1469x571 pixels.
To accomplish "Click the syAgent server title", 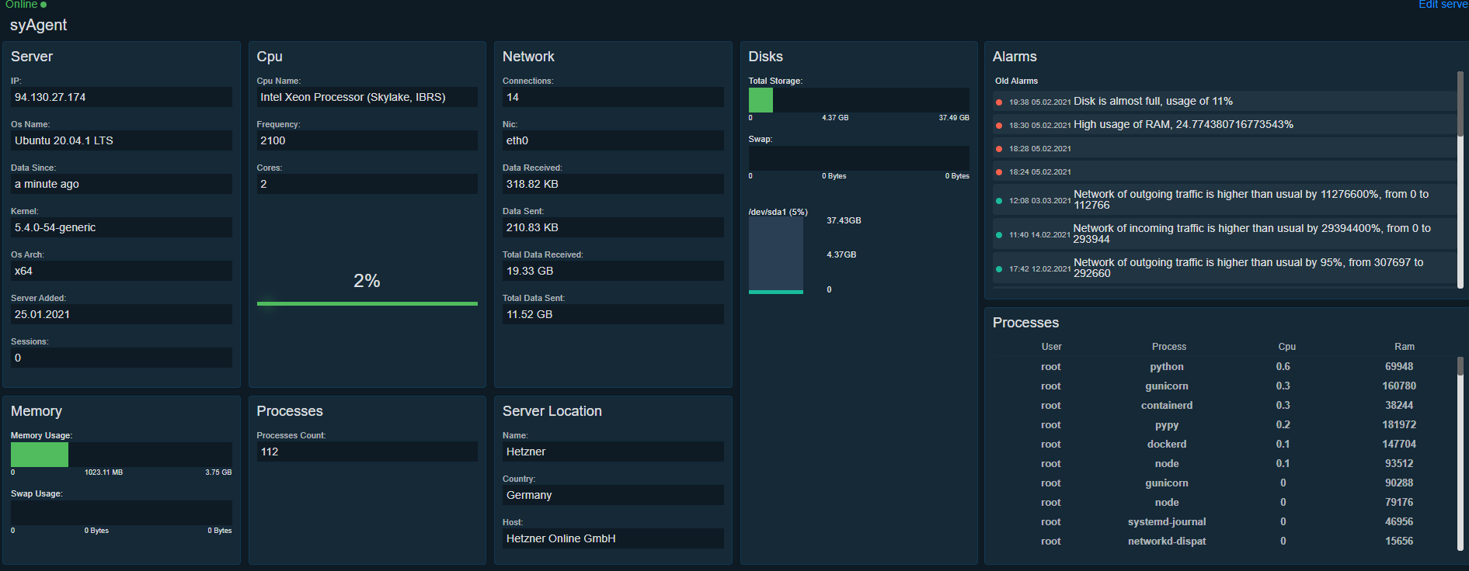I will click(39, 25).
